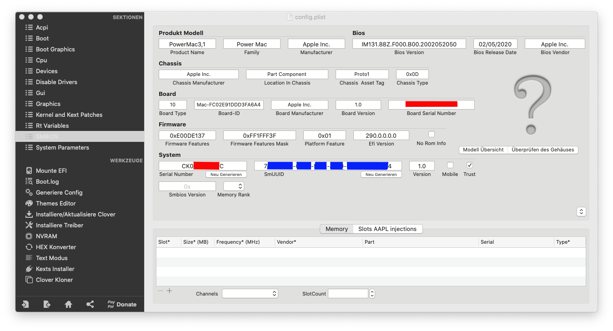This screenshot has width=613, height=331.
Task: Uncheck the Trust checkbox
Action: pos(470,165)
